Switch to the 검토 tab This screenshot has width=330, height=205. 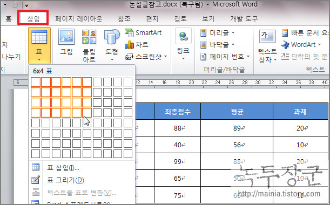180,19
